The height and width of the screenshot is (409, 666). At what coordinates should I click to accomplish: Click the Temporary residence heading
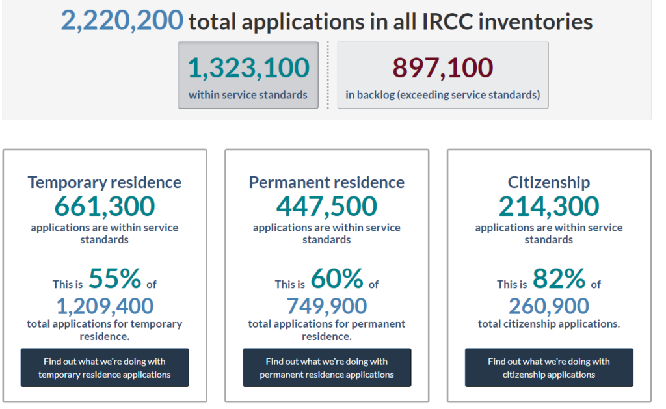click(105, 182)
